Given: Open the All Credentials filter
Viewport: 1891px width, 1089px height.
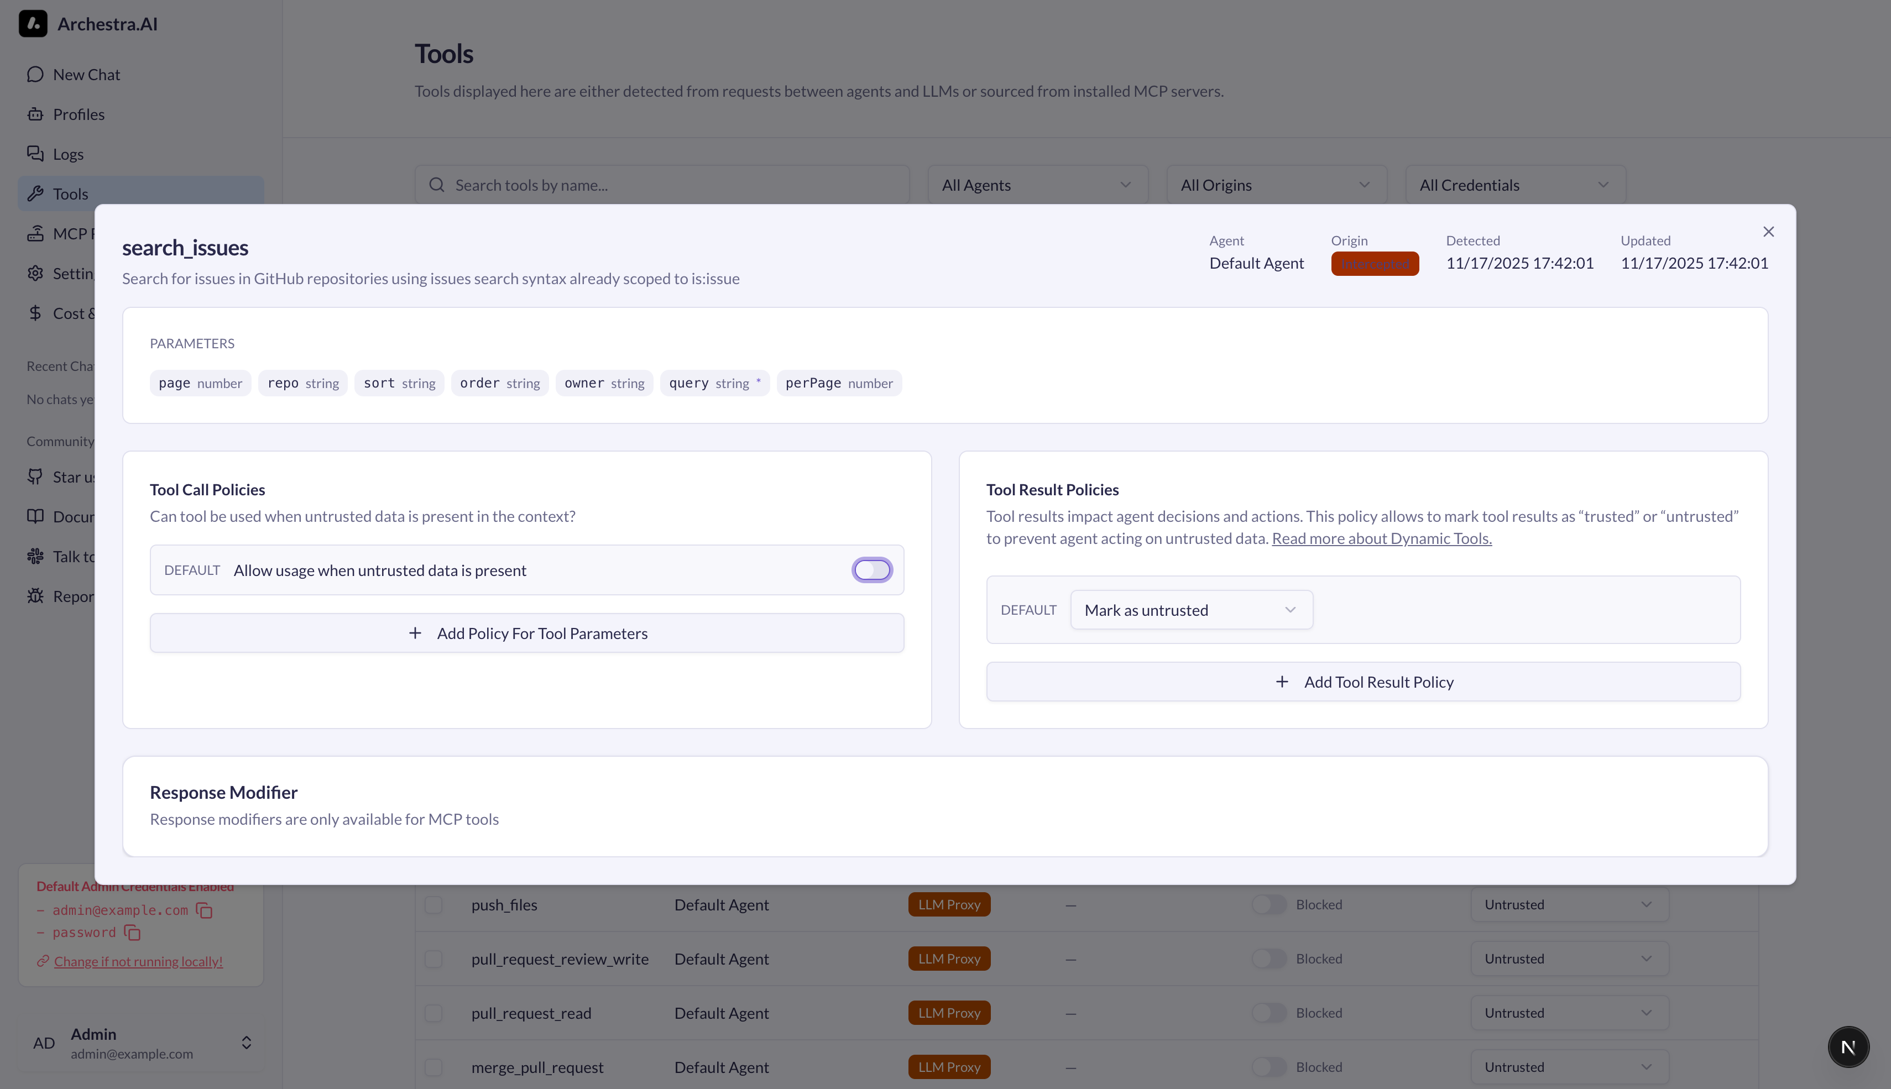Looking at the screenshot, I should [1514, 185].
